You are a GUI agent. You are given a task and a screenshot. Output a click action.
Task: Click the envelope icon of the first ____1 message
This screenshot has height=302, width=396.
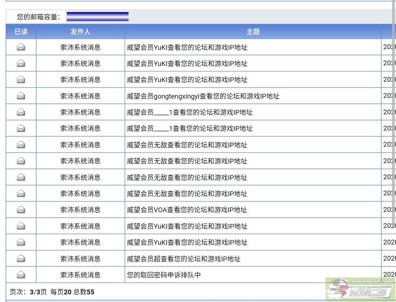point(21,112)
